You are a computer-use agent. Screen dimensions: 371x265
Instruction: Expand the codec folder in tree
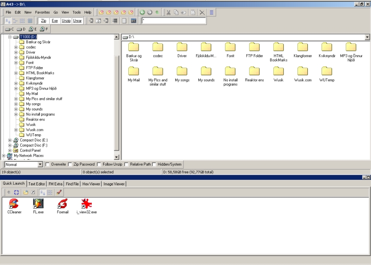pyautogui.click(x=16, y=47)
